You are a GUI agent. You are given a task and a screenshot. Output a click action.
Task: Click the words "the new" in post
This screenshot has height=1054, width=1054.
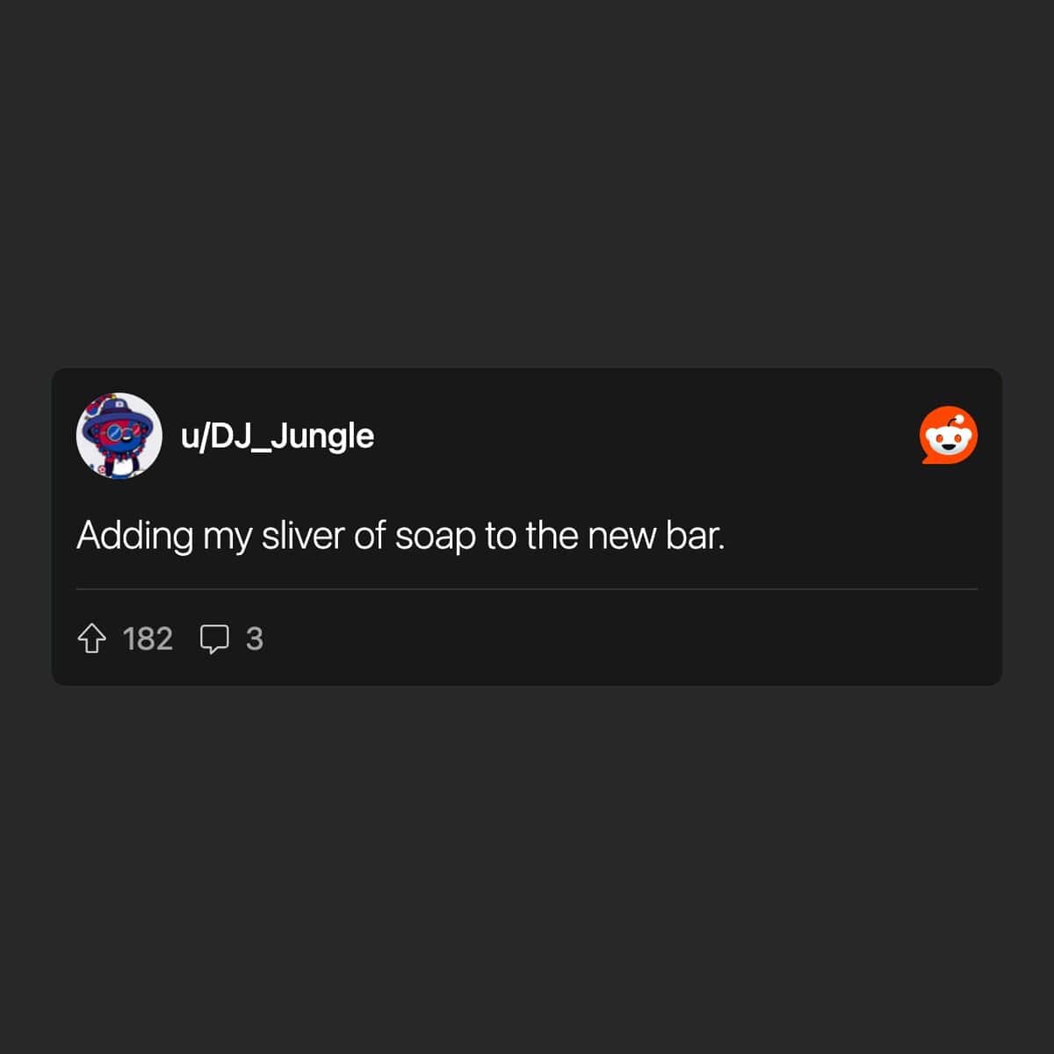coord(588,535)
